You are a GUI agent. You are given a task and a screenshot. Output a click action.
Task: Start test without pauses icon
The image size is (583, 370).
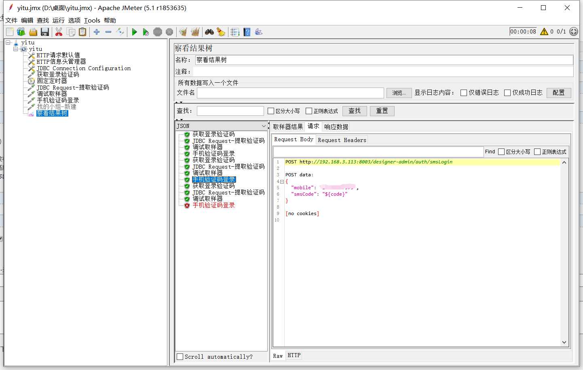(146, 32)
